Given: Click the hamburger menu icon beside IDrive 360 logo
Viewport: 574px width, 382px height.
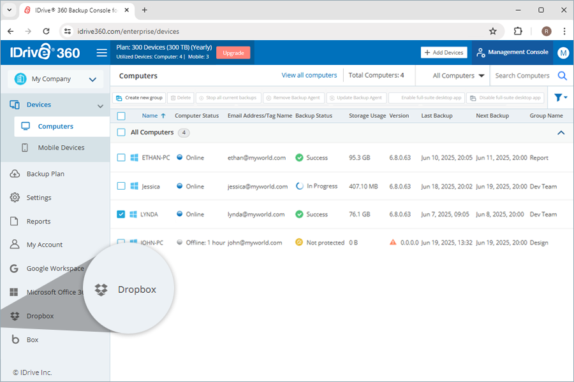Looking at the screenshot, I should (x=101, y=53).
